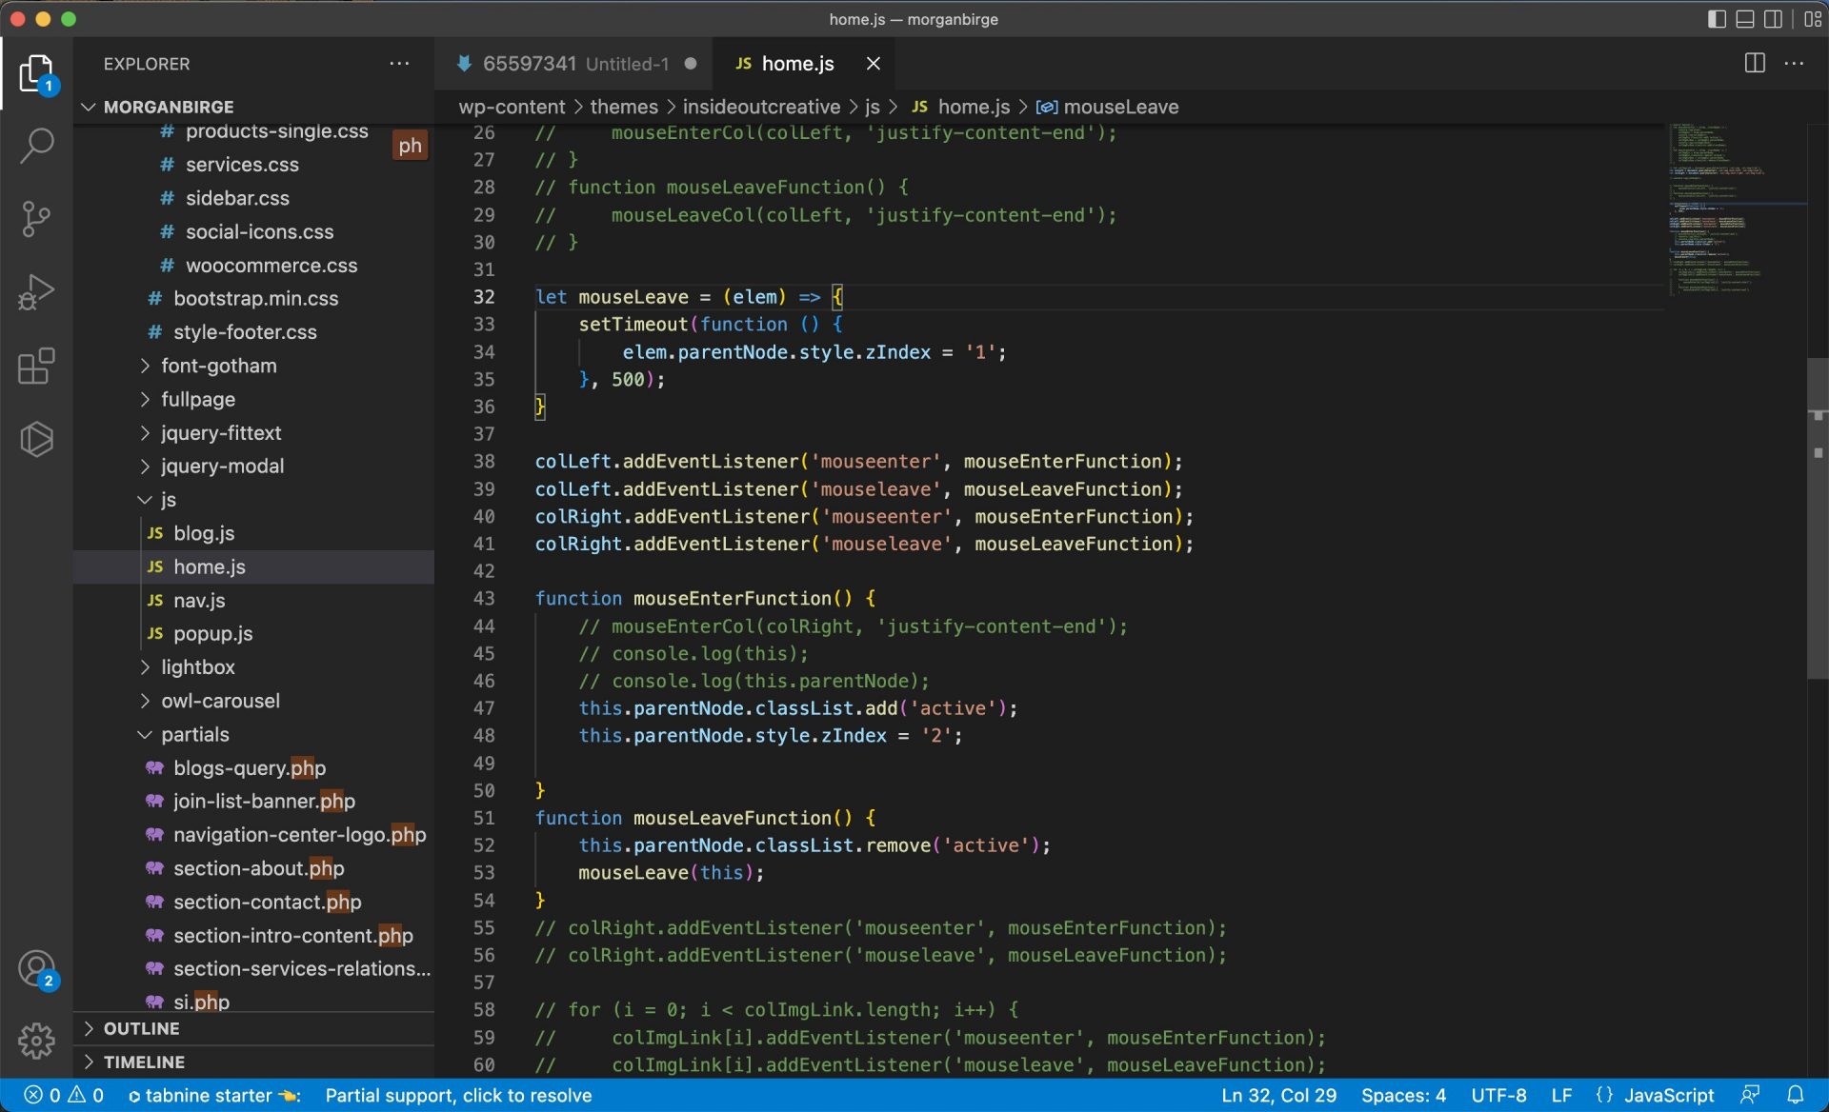1829x1112 pixels.
Task: Customize editor layout icon
Action: coord(1813,19)
